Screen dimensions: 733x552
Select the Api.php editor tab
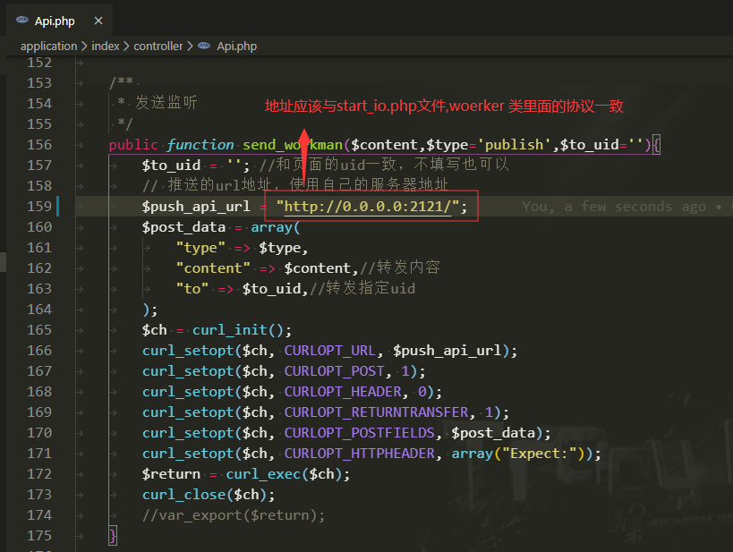(59, 21)
